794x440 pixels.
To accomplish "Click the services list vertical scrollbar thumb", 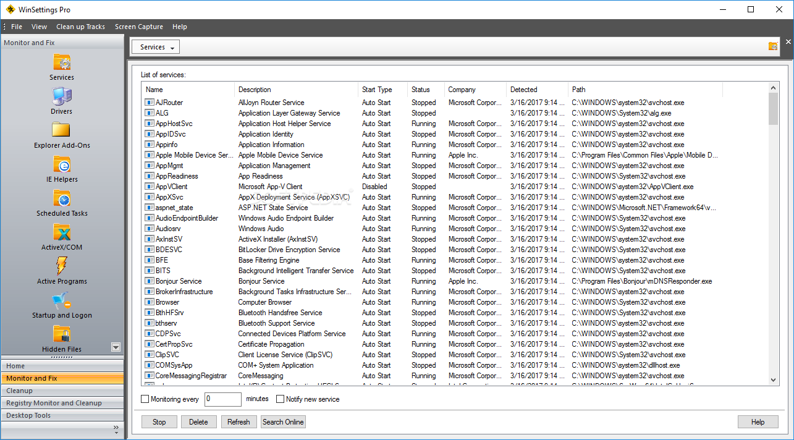I will click(774, 109).
